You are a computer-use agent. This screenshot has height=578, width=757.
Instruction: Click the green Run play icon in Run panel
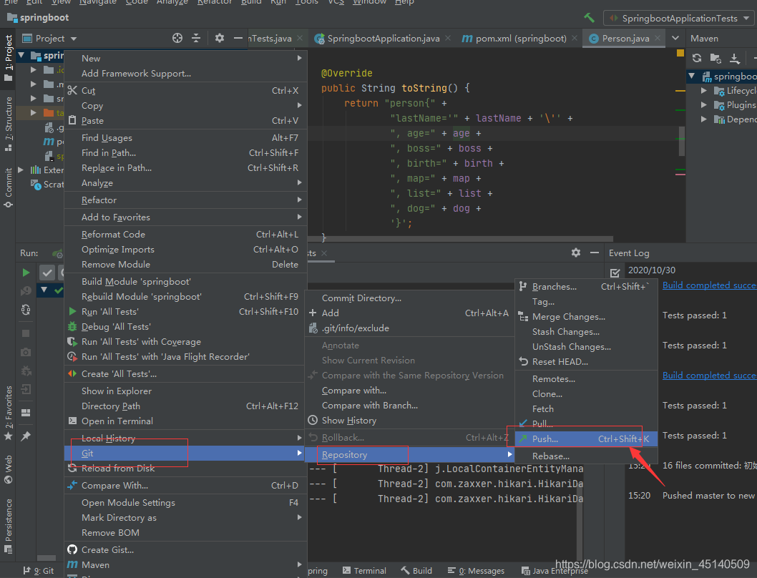coord(26,273)
